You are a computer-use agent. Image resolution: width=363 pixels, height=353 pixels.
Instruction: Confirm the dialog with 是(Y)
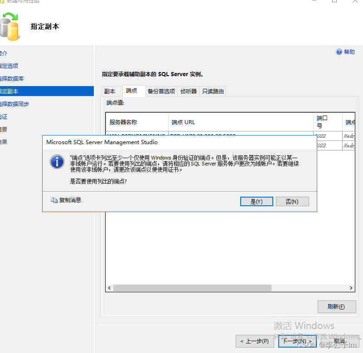[x=257, y=201]
